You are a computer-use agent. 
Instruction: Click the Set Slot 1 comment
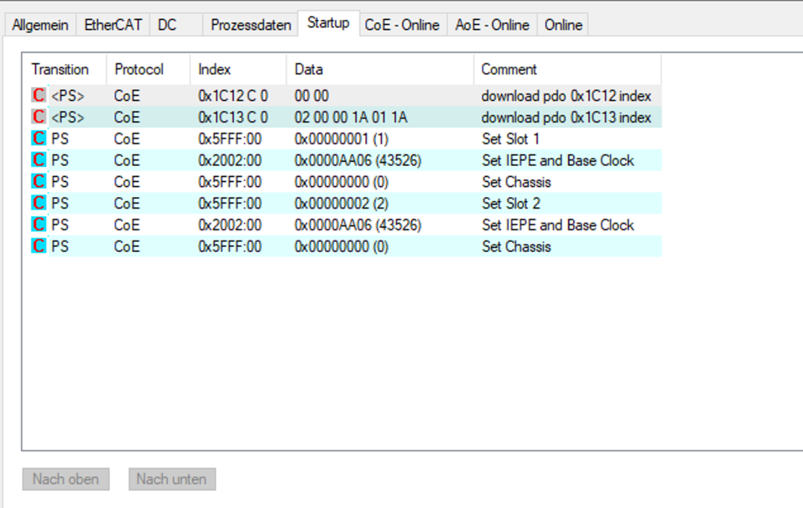coord(511,139)
